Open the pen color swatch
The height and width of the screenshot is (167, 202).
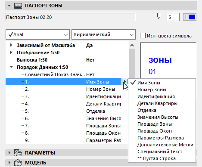[190, 17]
